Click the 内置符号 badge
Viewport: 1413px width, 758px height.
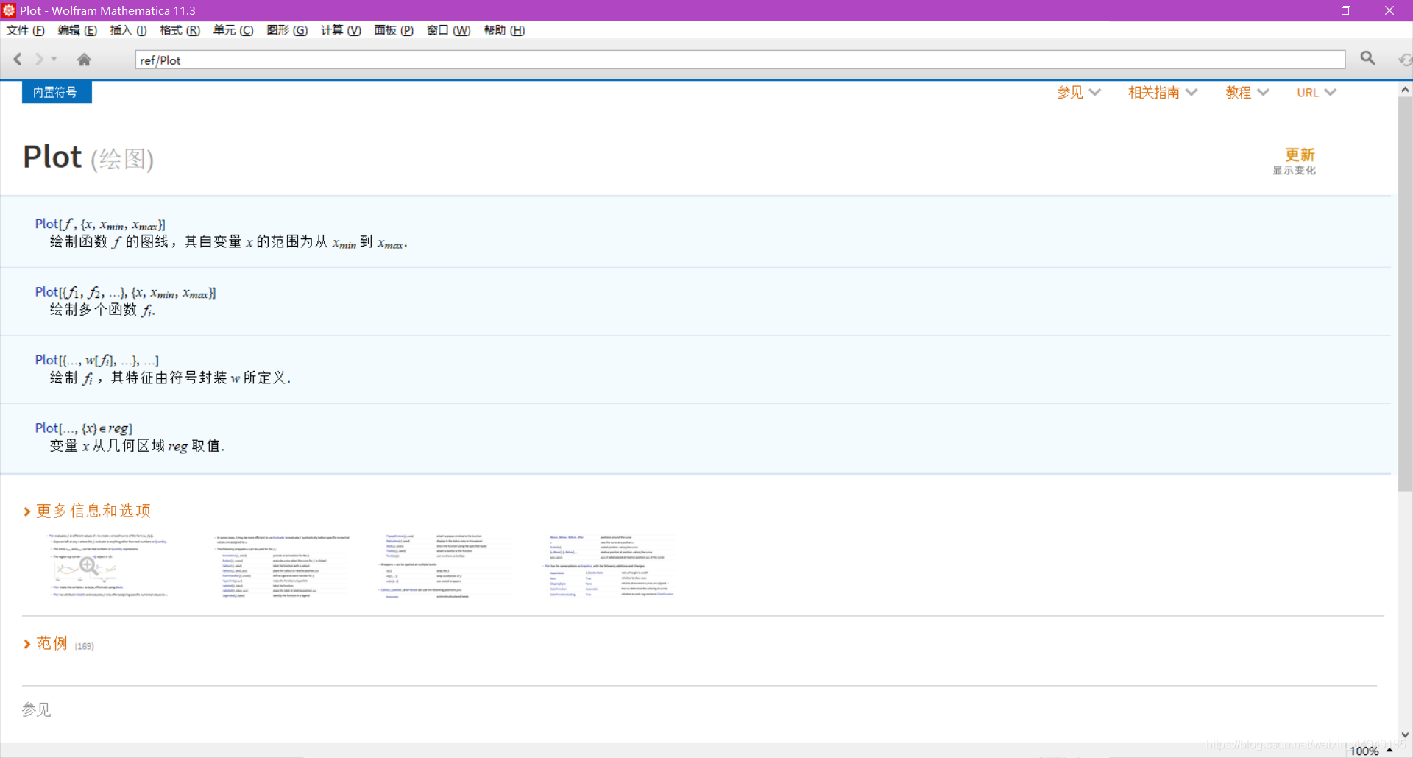tap(57, 92)
